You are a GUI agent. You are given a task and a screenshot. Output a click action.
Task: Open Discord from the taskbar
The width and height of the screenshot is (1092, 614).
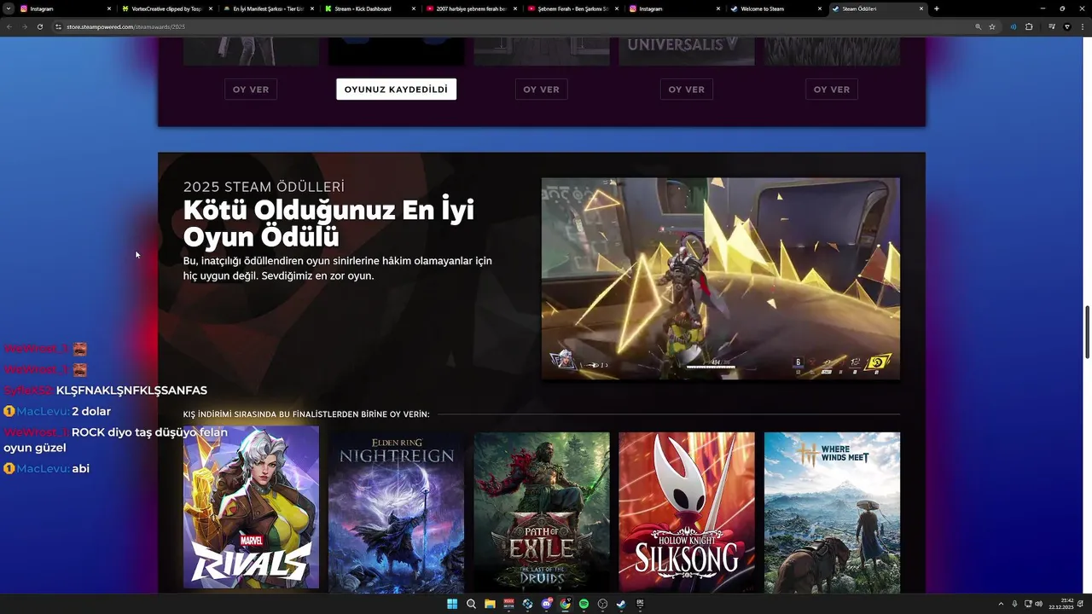(547, 604)
